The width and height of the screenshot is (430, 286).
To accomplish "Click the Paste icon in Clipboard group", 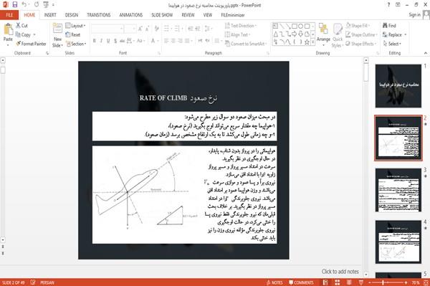I will tap(8, 29).
